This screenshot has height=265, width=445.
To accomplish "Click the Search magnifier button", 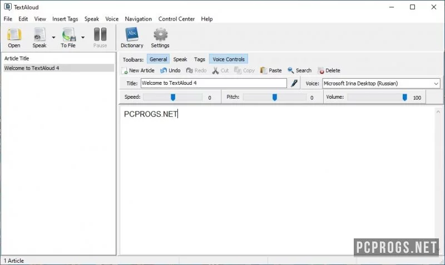I will coord(299,70).
